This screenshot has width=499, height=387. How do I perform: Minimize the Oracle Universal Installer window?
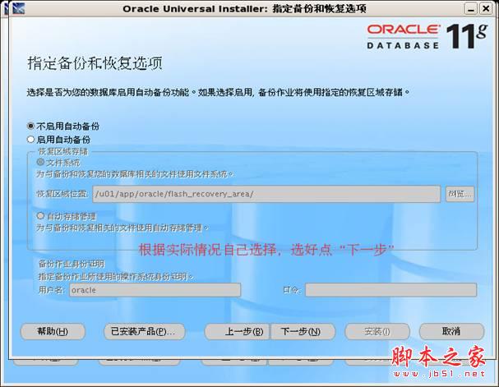471,9
